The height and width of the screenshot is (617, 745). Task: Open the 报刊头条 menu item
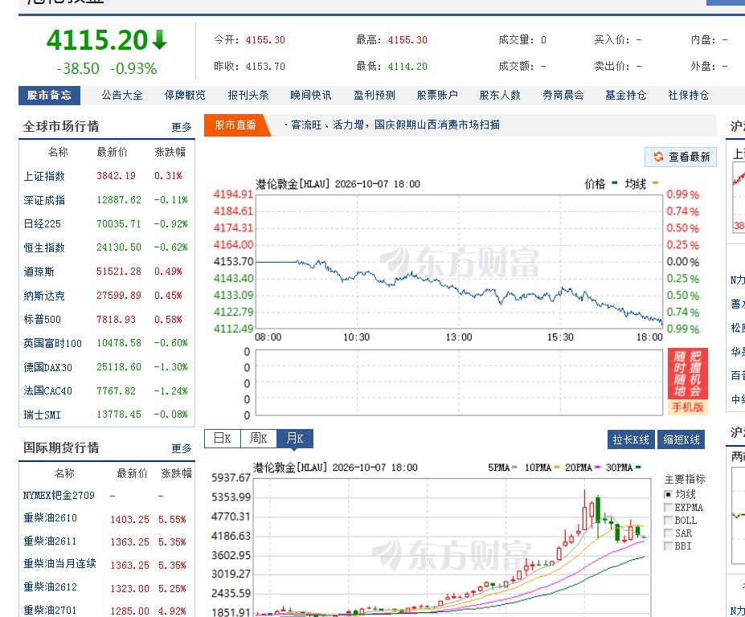[x=248, y=96]
